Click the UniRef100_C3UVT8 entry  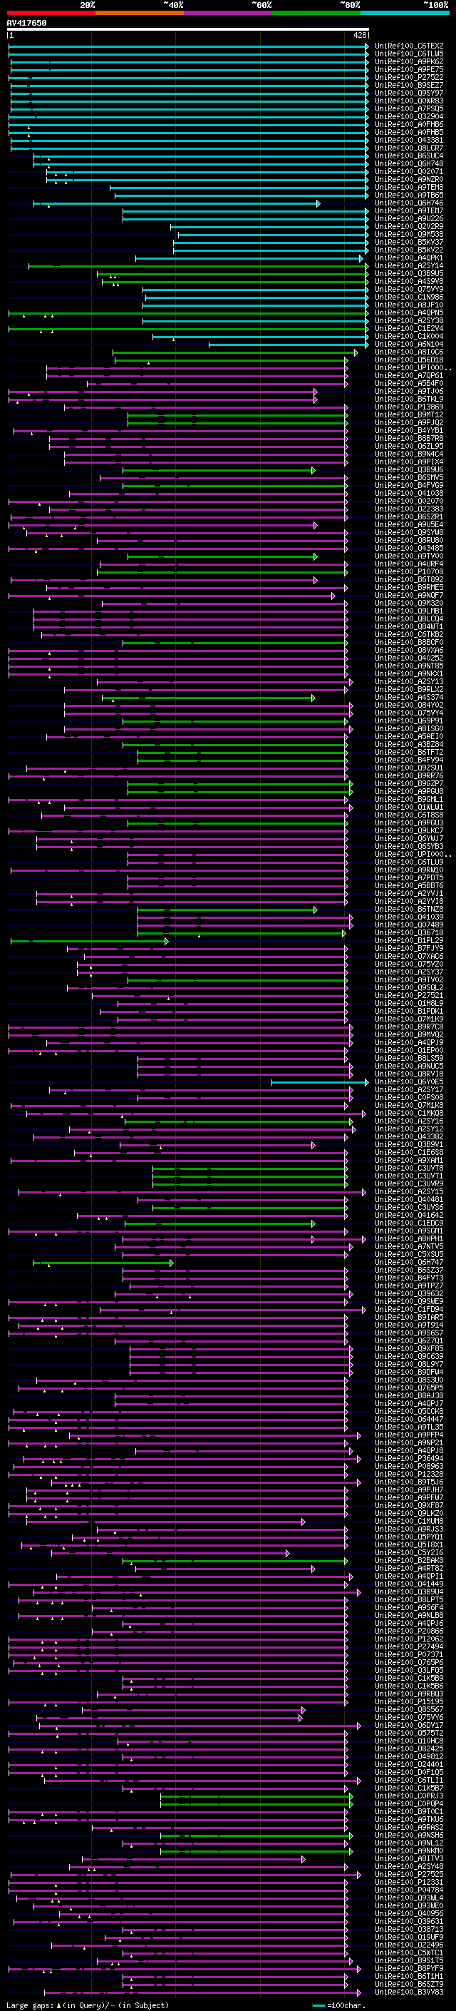[x=409, y=1169]
